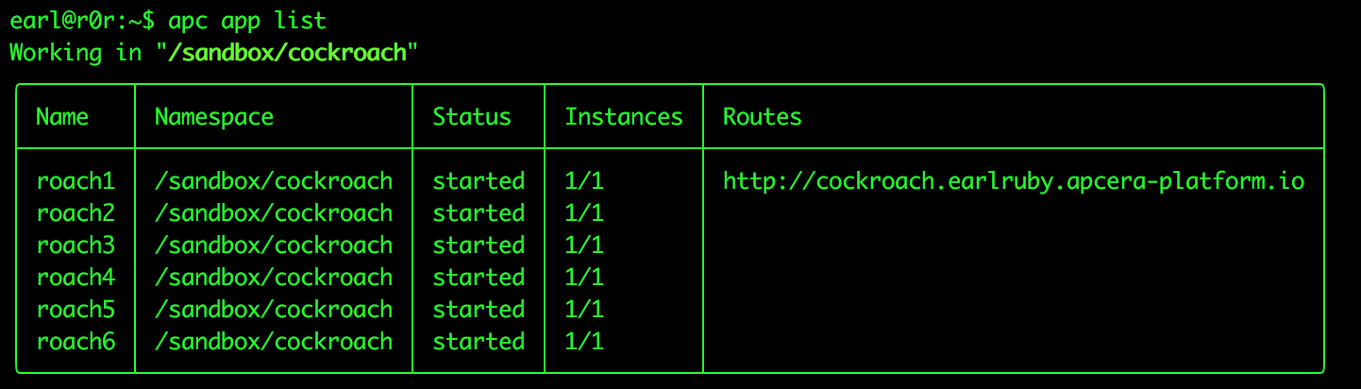Select the roach3 app name
This screenshot has height=389, width=1361.
point(76,245)
